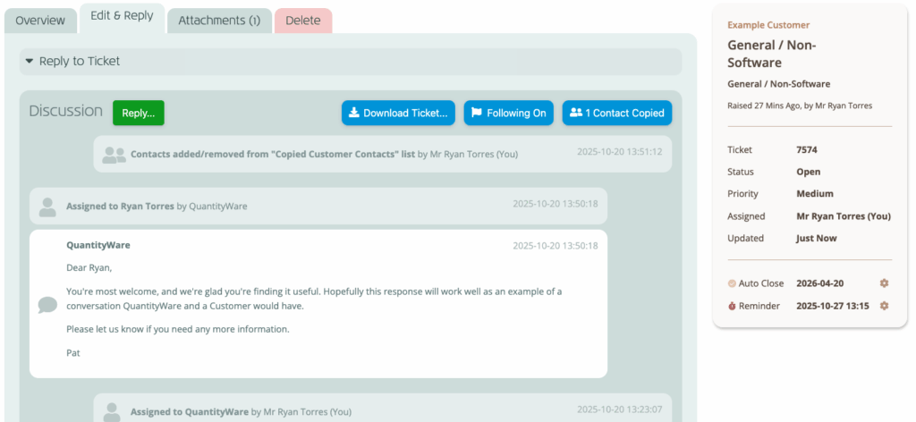916x422 pixels.
Task: Click the person icon beside Assigned to QuantityWare
Action: [113, 411]
